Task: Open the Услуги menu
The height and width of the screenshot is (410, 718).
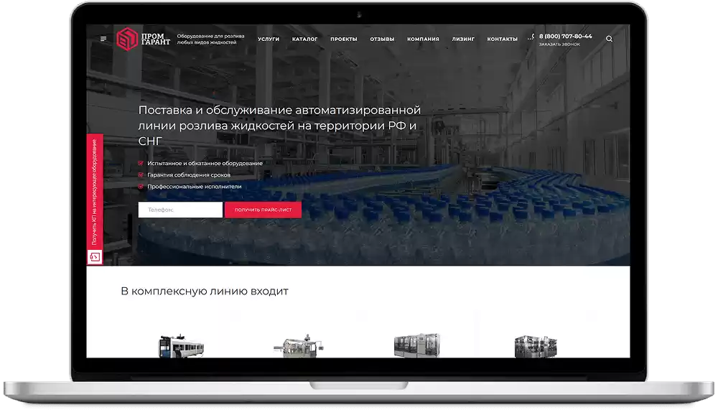Action: point(269,39)
